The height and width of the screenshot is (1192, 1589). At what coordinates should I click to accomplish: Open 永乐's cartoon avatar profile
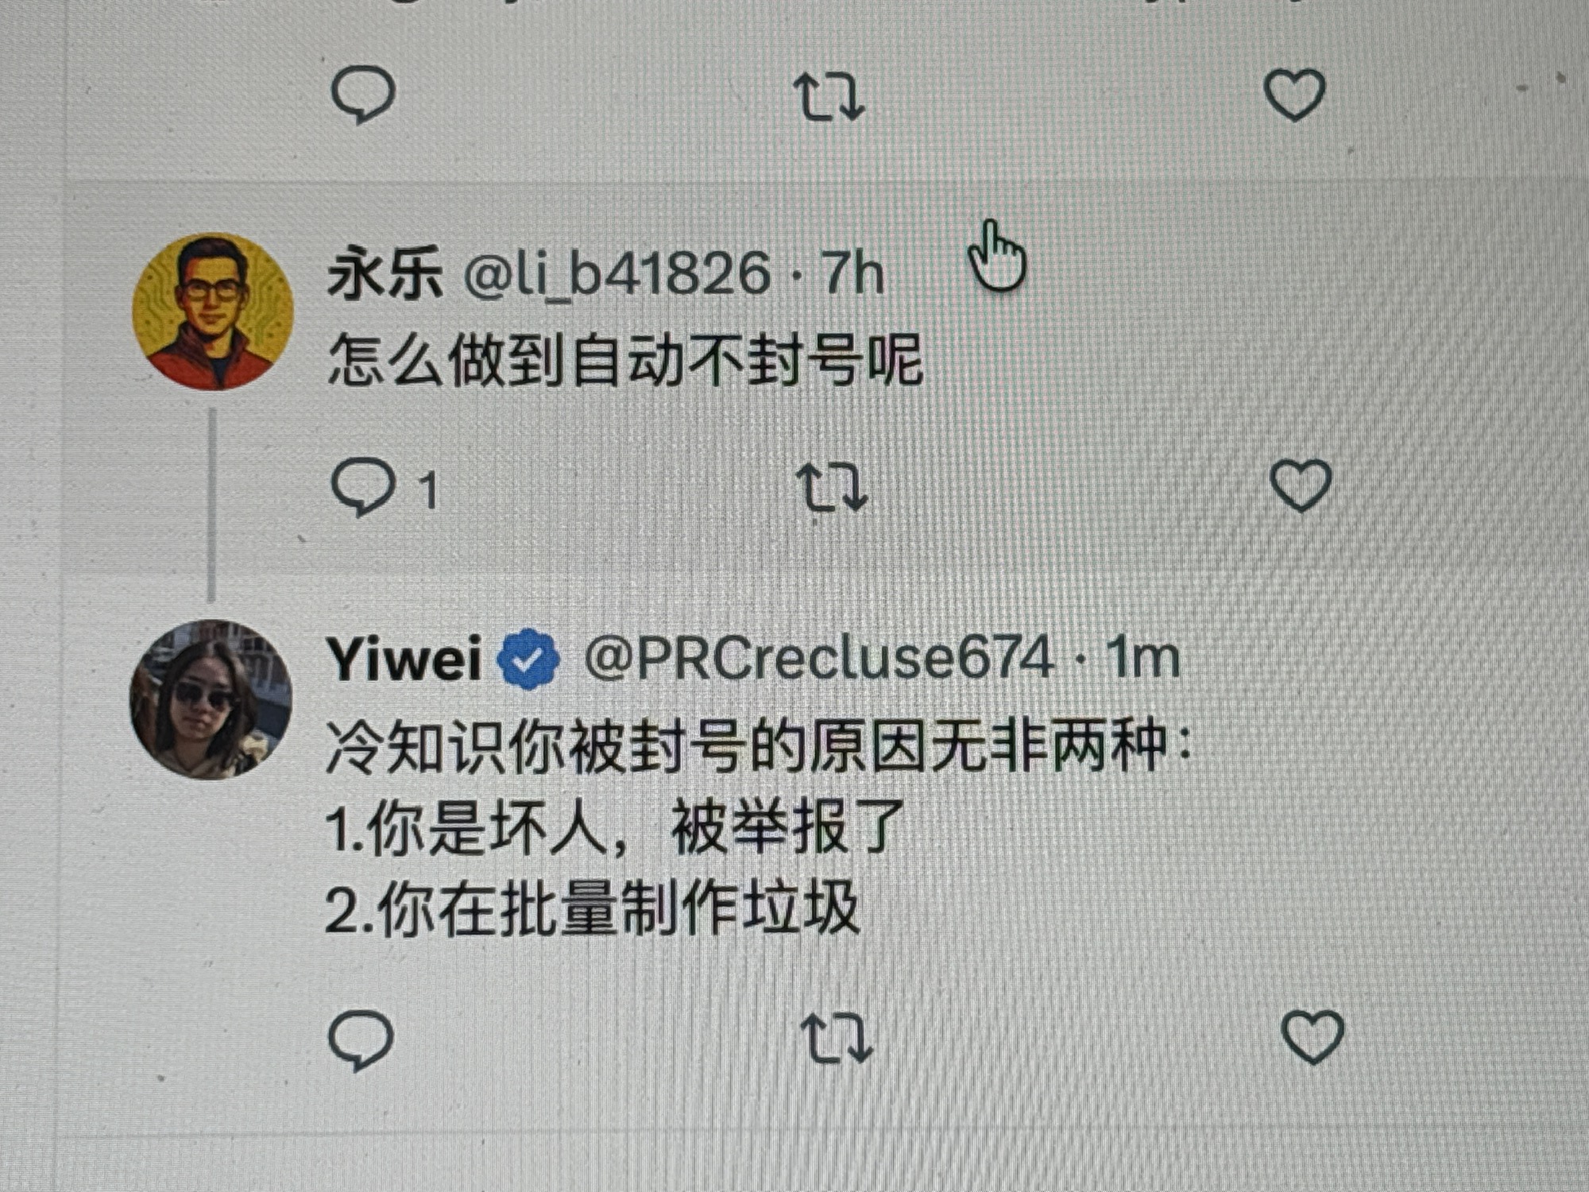click(x=212, y=312)
